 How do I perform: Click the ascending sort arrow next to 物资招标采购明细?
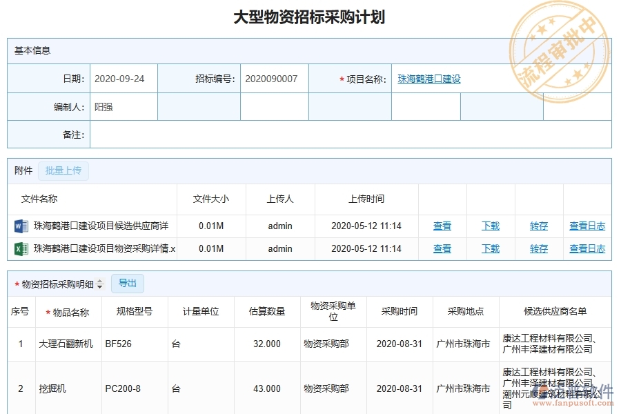[x=99, y=280]
